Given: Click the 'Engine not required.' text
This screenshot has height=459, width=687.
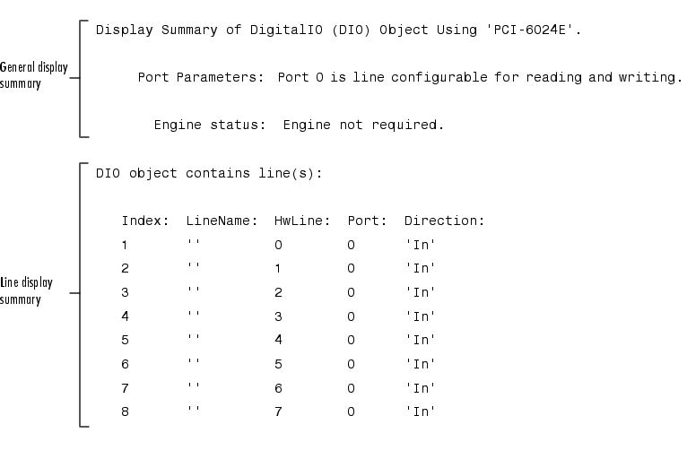Looking at the screenshot, I should point(363,125).
